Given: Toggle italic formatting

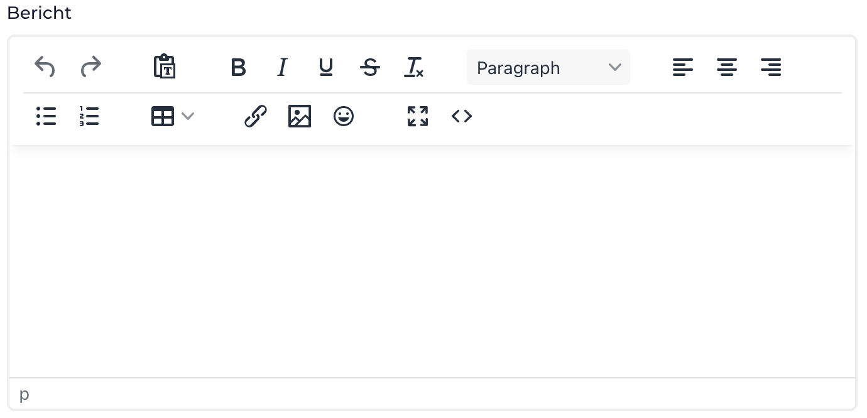Looking at the screenshot, I should [282, 67].
